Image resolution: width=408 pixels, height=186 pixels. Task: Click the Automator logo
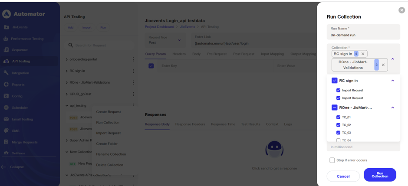[7, 14]
